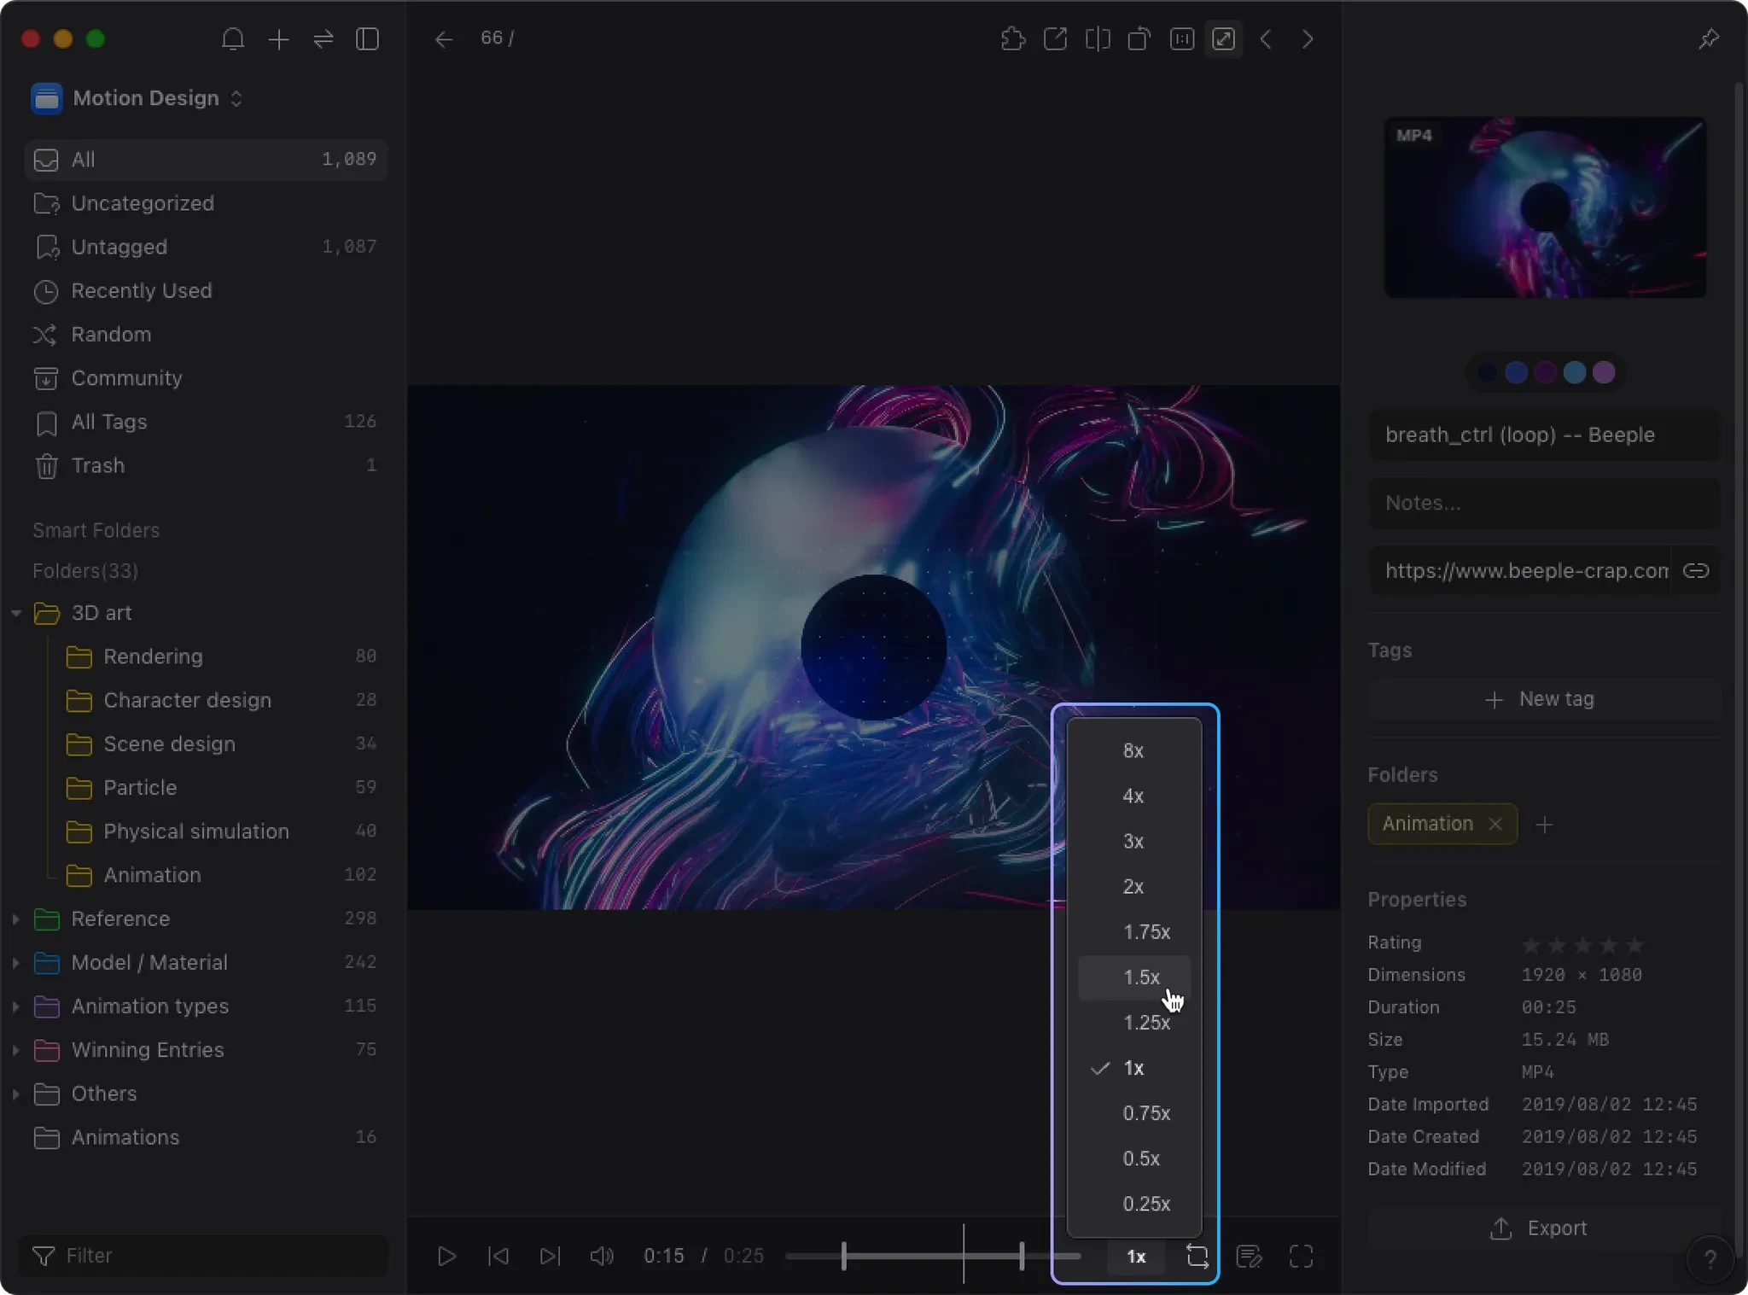1748x1295 pixels.
Task: Mute the video volume
Action: (602, 1256)
